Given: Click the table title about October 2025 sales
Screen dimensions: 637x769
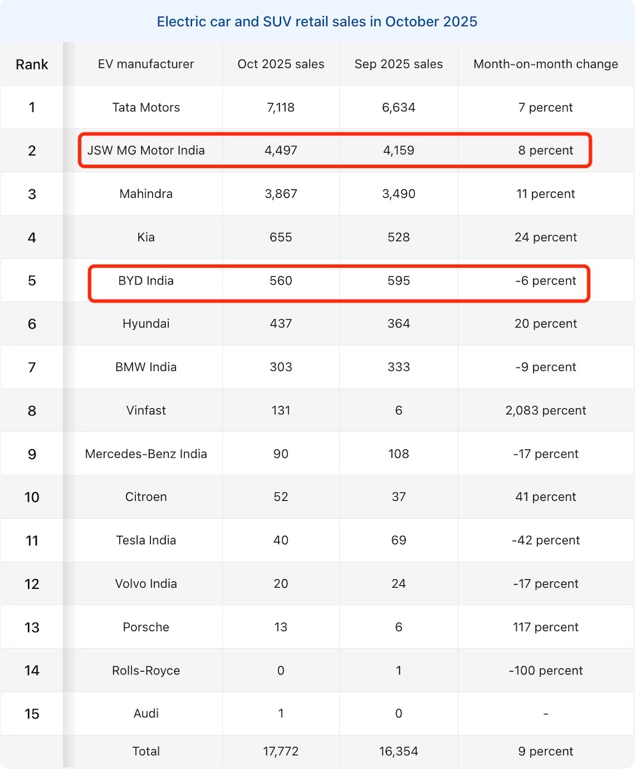Looking at the screenshot, I should 317,22.
